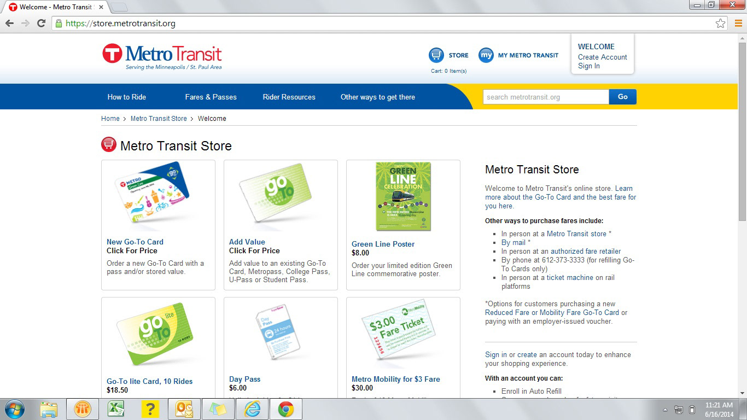The image size is (747, 420).
Task: Click the Sign In link in Welcome box
Action: point(589,66)
